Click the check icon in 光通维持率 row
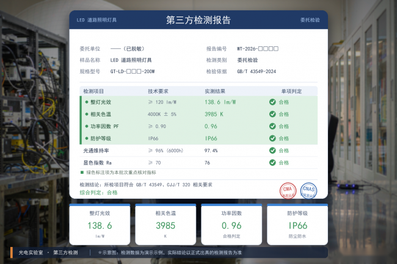Viewport: 397px width, 264px height. (272, 151)
